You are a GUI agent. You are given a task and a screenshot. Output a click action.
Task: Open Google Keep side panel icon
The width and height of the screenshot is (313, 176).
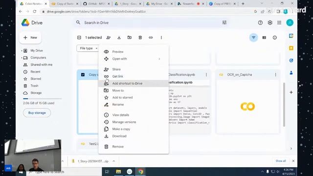[x=291, y=48]
